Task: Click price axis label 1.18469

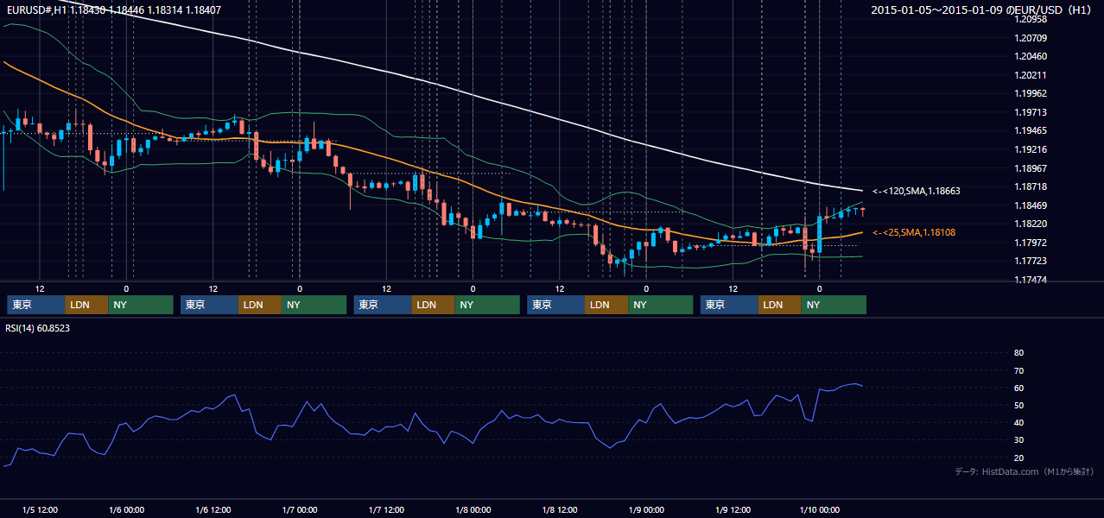Action: pos(1031,205)
